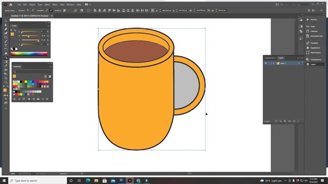Click the brown coffee ellipse in the mug
Screen dimensions: 328x184
click(136, 51)
